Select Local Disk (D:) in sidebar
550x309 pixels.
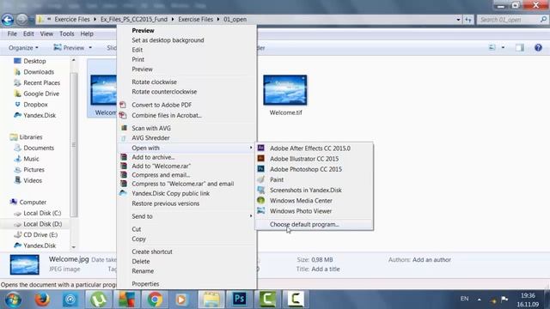pos(42,224)
